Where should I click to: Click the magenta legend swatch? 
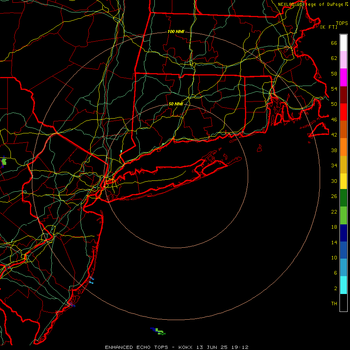(343, 77)
